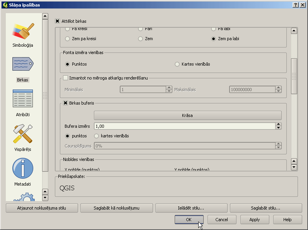Click the Caurspīdīgums percentage field
Image resolution: width=308 pixels, height=230 pixels.
pyautogui.click(x=185, y=146)
